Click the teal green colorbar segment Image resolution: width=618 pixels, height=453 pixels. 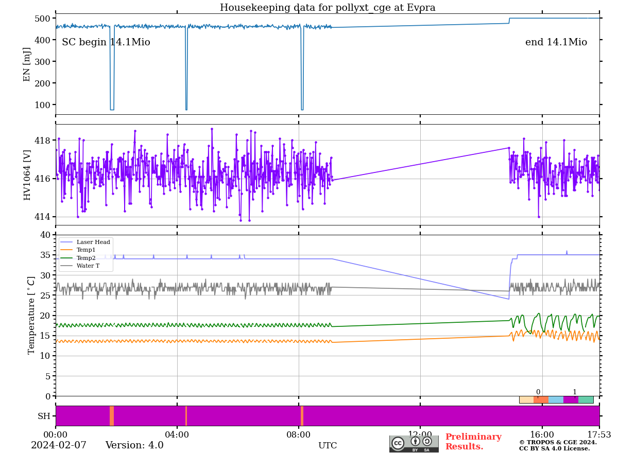tap(586, 399)
